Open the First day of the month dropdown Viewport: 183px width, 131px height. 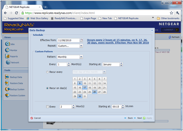pos(104,72)
